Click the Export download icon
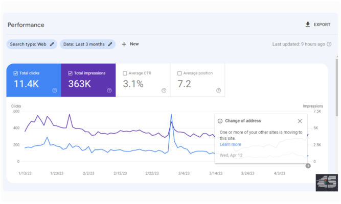Viewport: 341px width, 204px height. coord(307,24)
